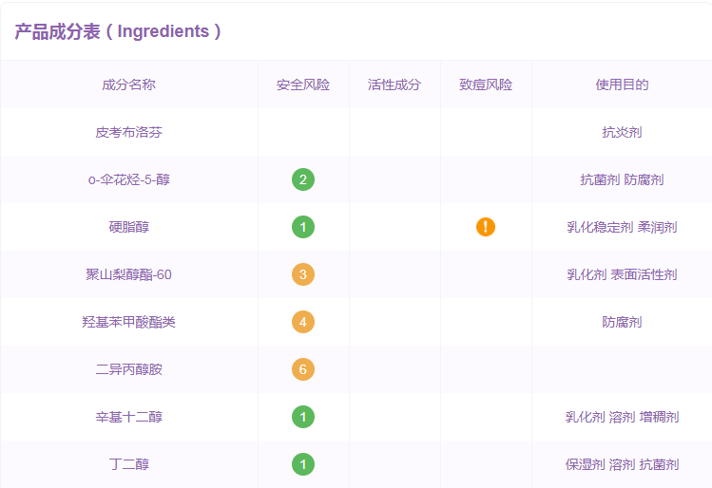Click the 成分名称 column header
The image size is (712, 488).
129,84
